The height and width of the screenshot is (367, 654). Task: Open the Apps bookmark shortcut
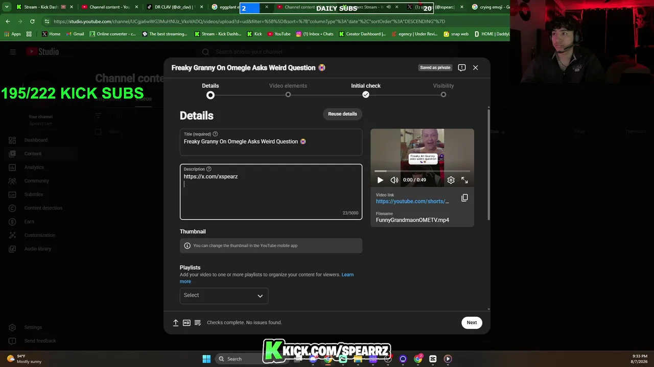click(x=13, y=34)
